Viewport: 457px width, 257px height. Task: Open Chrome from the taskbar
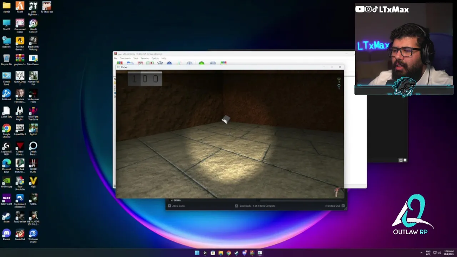[228, 253]
